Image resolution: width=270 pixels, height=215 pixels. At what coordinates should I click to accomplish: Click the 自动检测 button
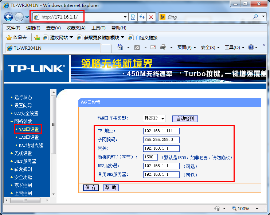tap(185, 118)
